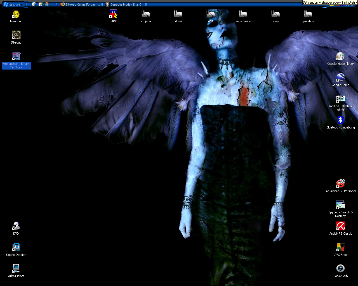Open Spybot - Search & Destroy

click(340, 205)
